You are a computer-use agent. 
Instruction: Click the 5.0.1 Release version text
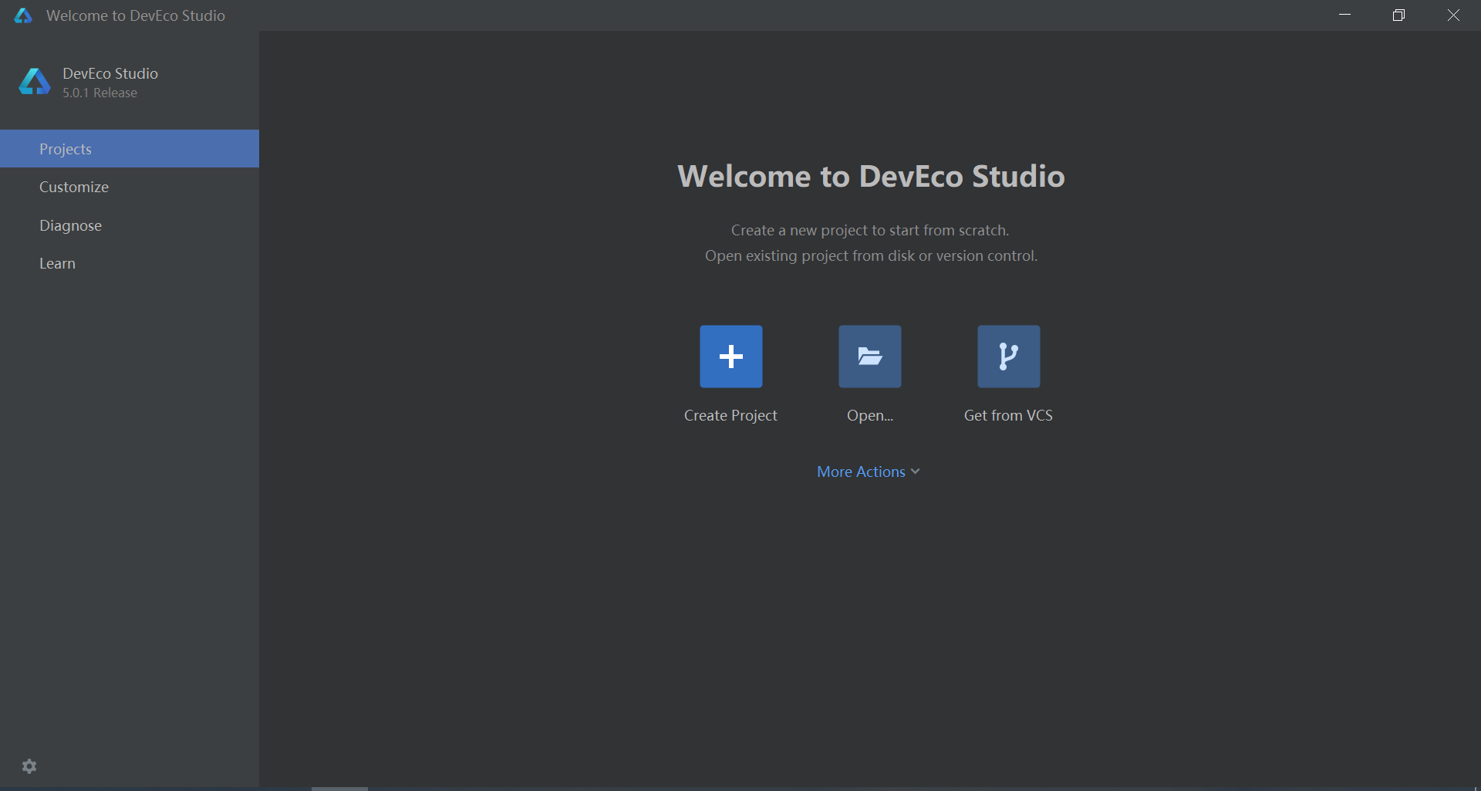click(x=100, y=93)
